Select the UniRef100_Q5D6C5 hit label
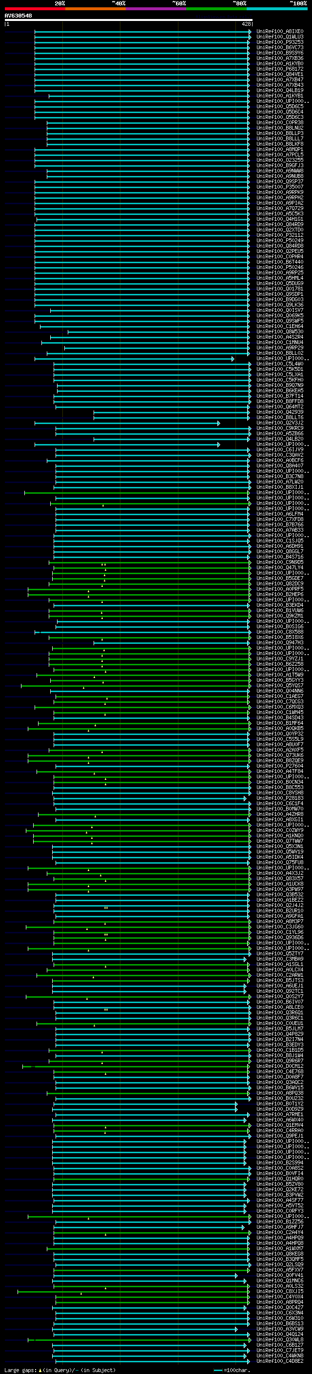Screen dimensions: 312x1374 pos(279,107)
